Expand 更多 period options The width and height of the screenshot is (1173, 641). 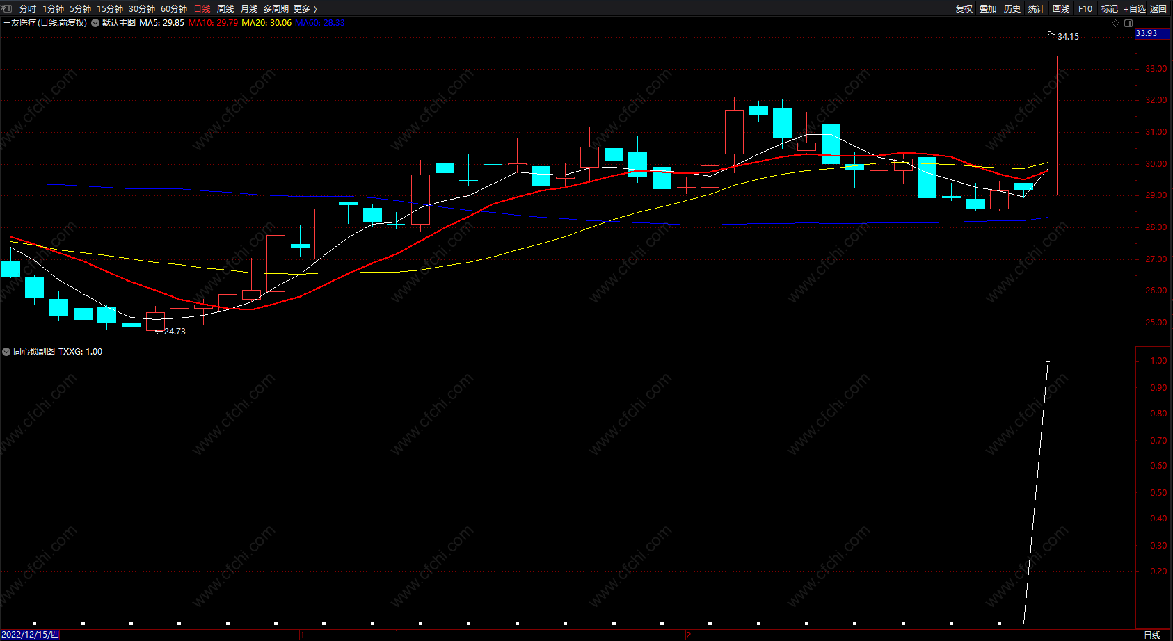(305, 9)
